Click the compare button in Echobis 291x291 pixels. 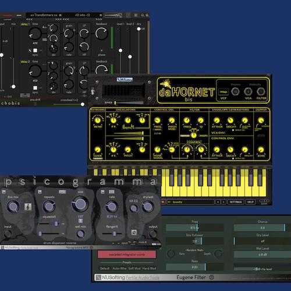tap(7, 15)
